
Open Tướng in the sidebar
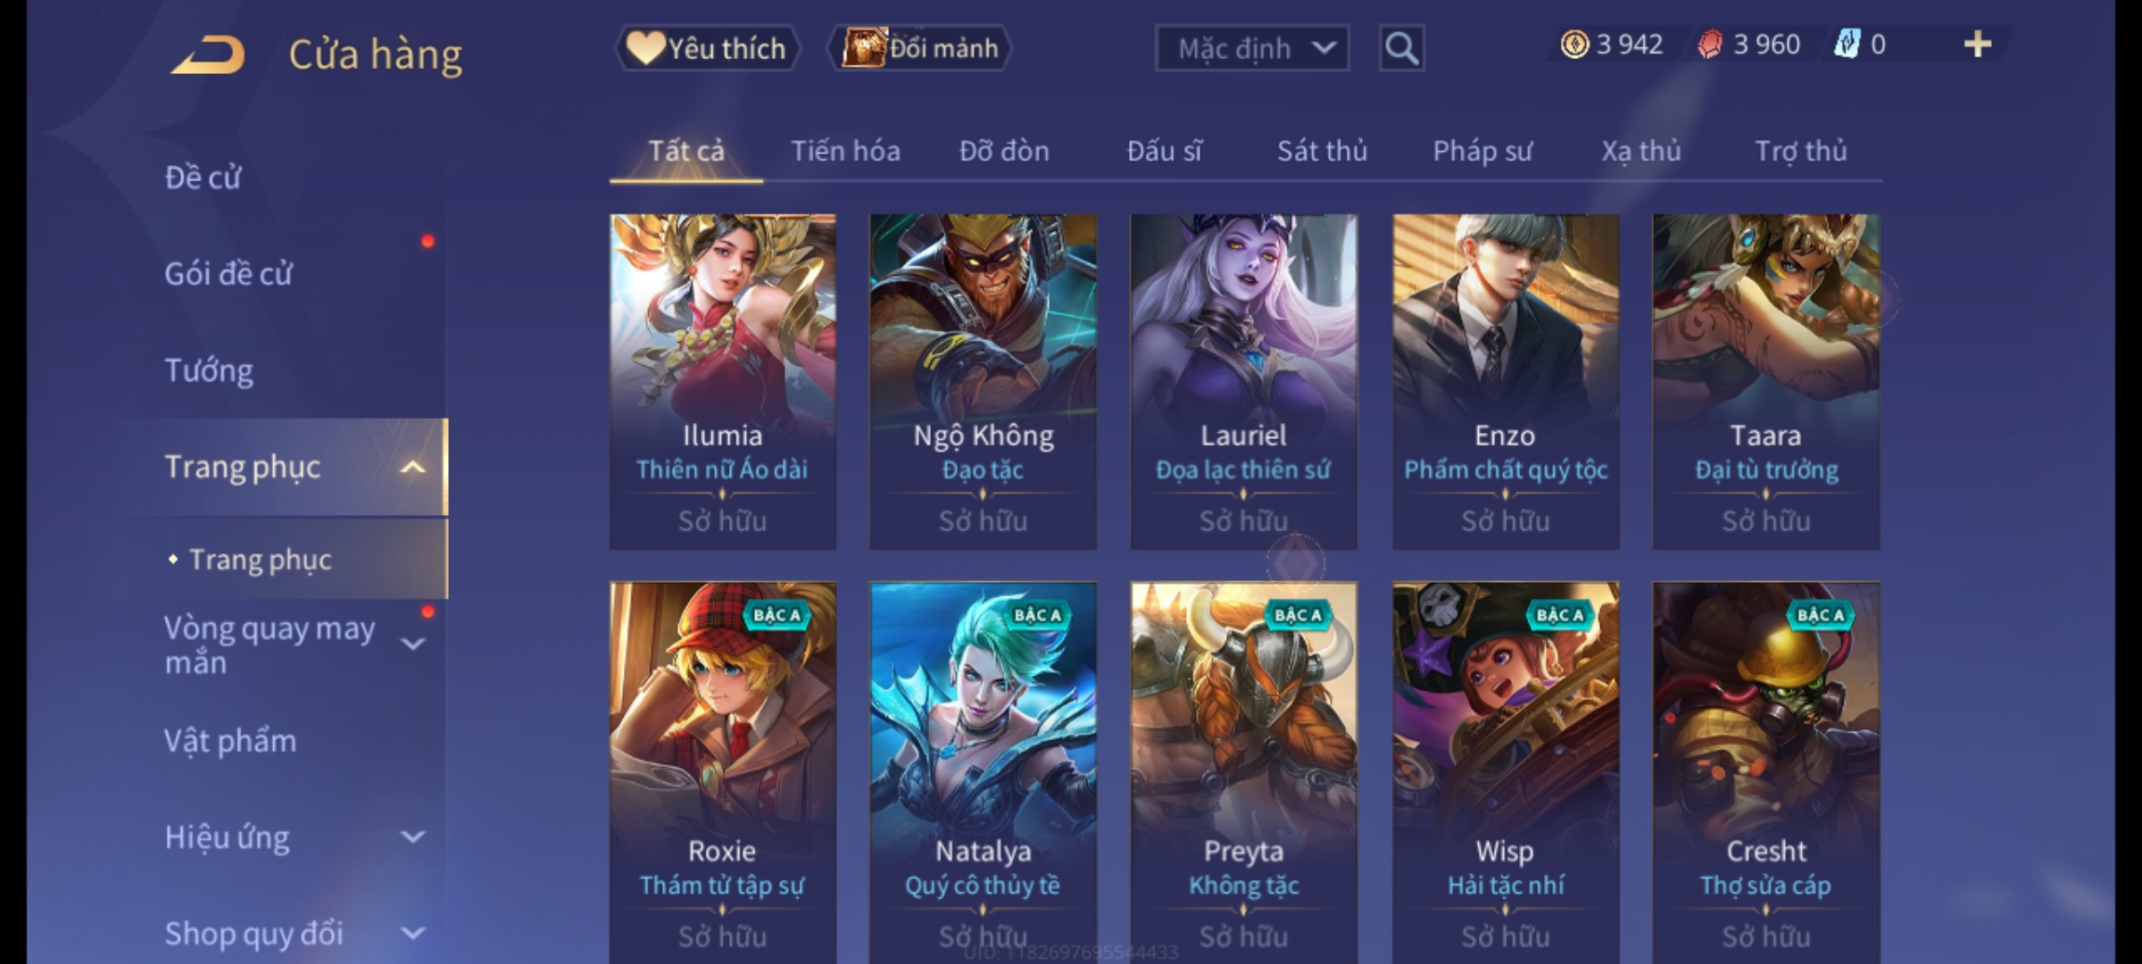tap(209, 370)
